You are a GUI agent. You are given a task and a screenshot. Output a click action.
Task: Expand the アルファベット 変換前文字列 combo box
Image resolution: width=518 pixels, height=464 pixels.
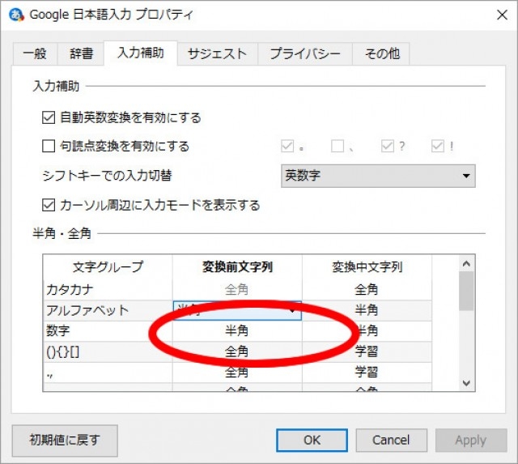point(291,310)
